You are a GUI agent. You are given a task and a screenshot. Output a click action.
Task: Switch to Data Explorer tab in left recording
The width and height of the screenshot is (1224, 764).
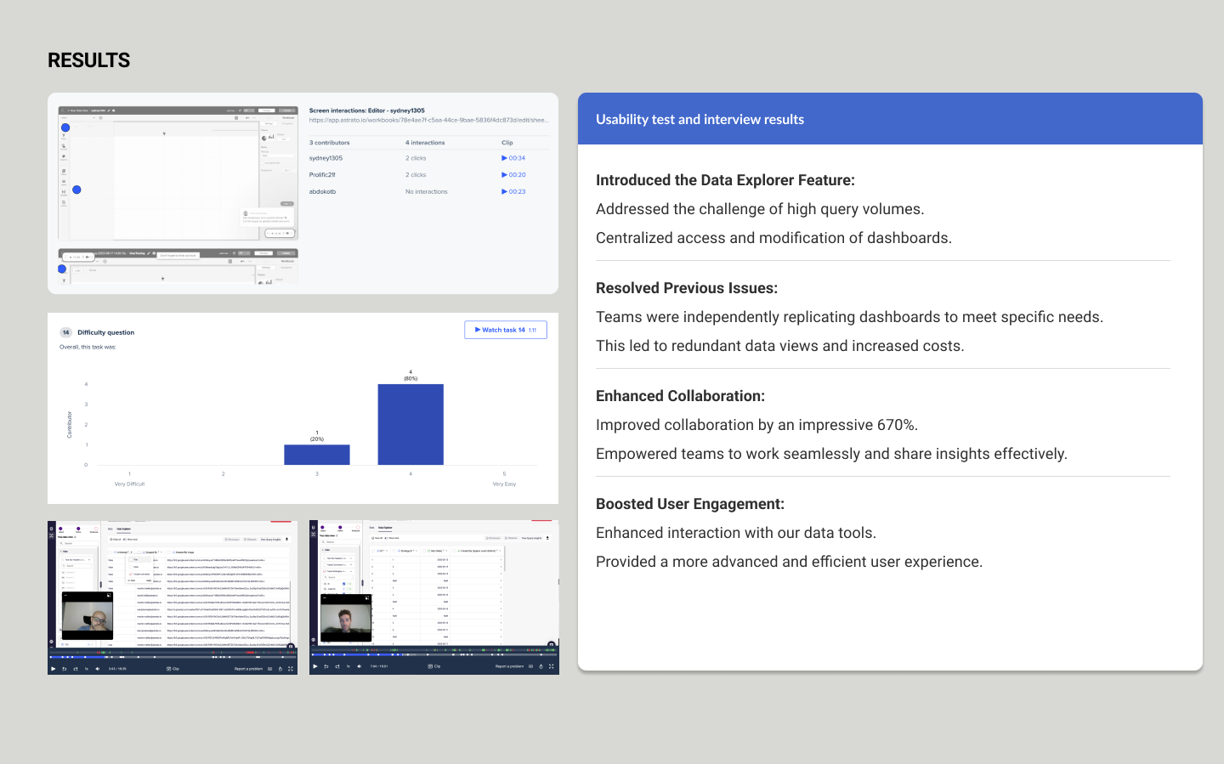[123, 529]
